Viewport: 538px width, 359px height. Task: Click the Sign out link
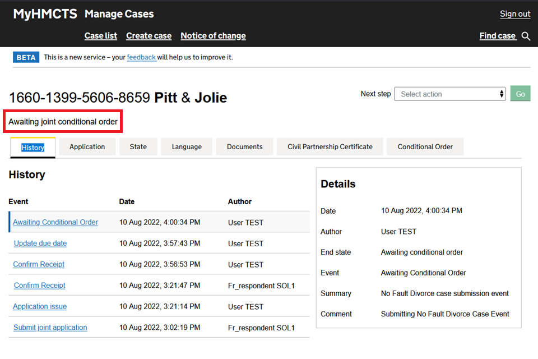[x=515, y=14]
